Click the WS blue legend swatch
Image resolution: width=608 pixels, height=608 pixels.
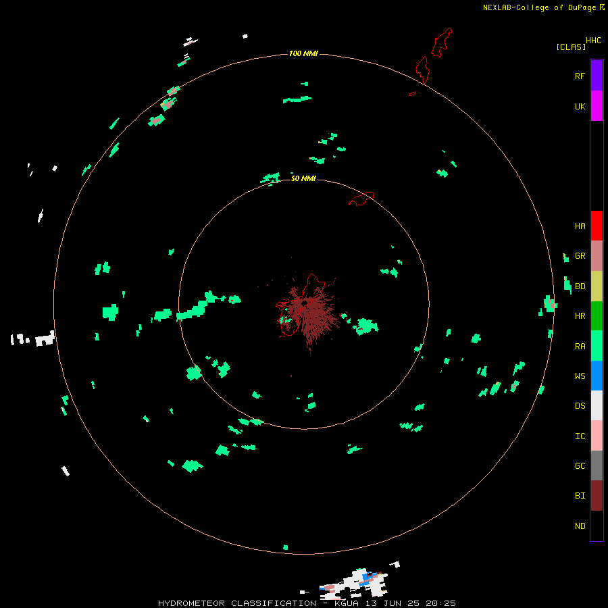click(597, 376)
